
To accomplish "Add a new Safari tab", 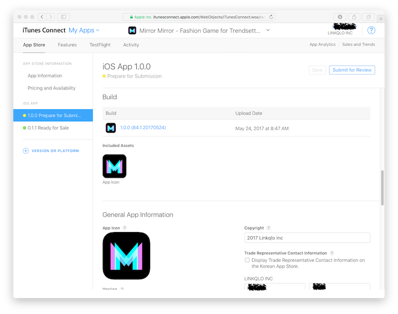I will point(381,19).
